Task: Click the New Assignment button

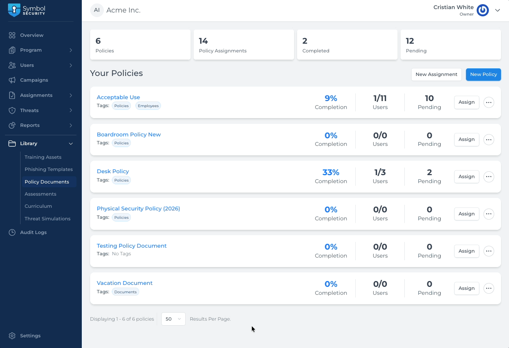Action: point(436,74)
